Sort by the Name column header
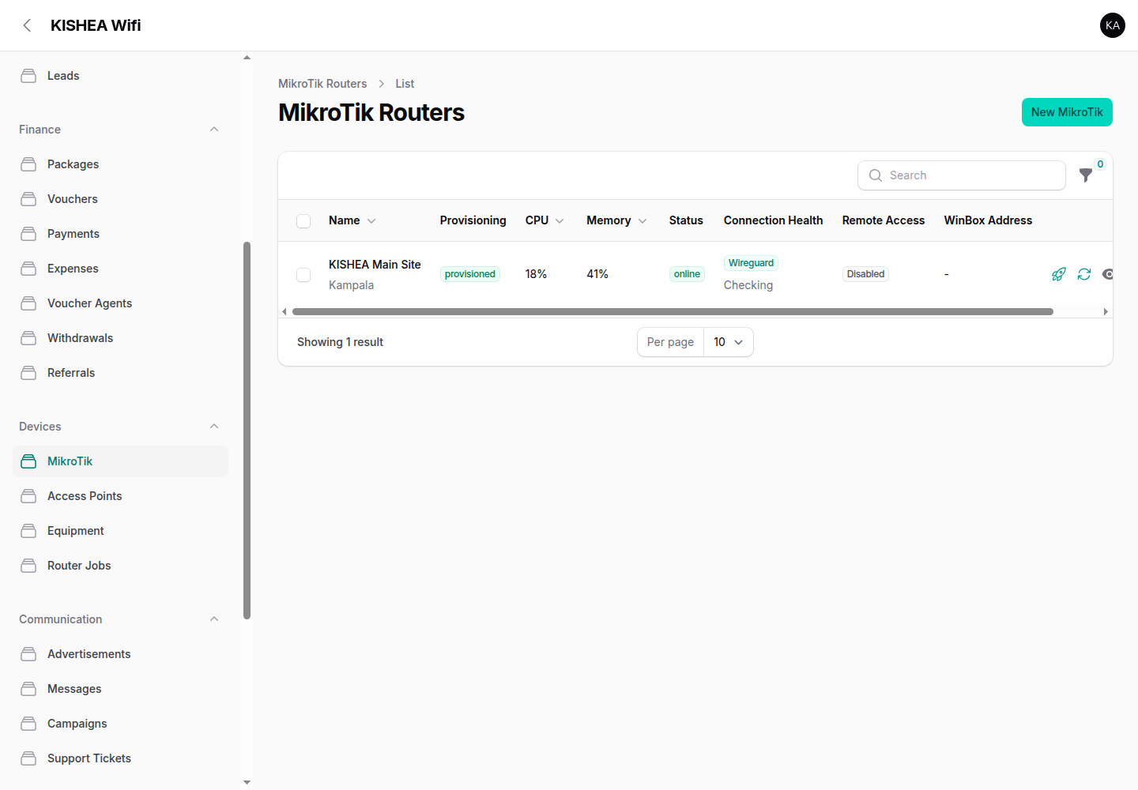This screenshot has height=790, width=1138. coord(352,220)
